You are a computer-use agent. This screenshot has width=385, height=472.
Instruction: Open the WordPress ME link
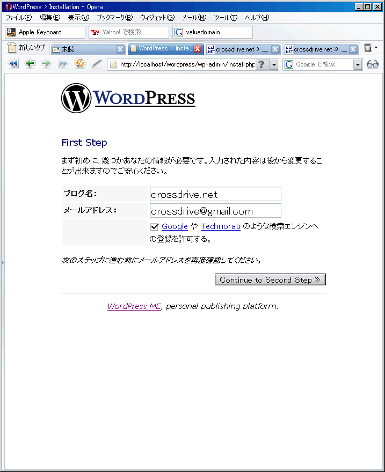pyautogui.click(x=134, y=306)
